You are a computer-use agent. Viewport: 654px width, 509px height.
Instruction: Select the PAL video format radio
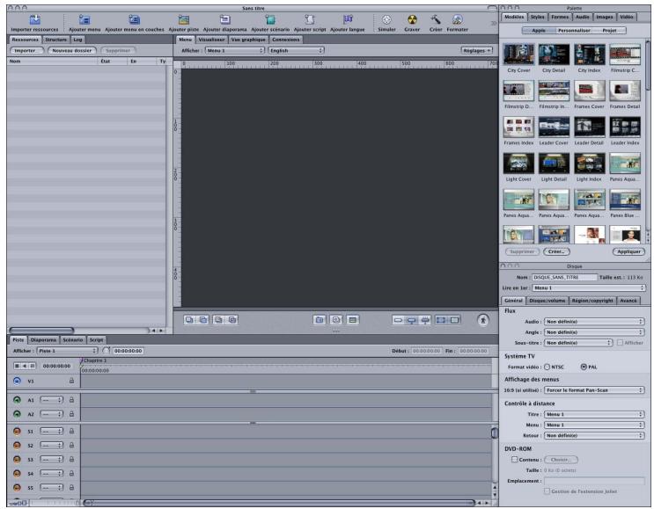click(584, 367)
